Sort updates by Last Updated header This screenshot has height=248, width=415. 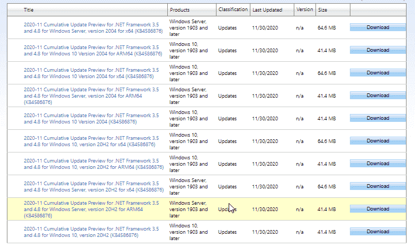(267, 10)
